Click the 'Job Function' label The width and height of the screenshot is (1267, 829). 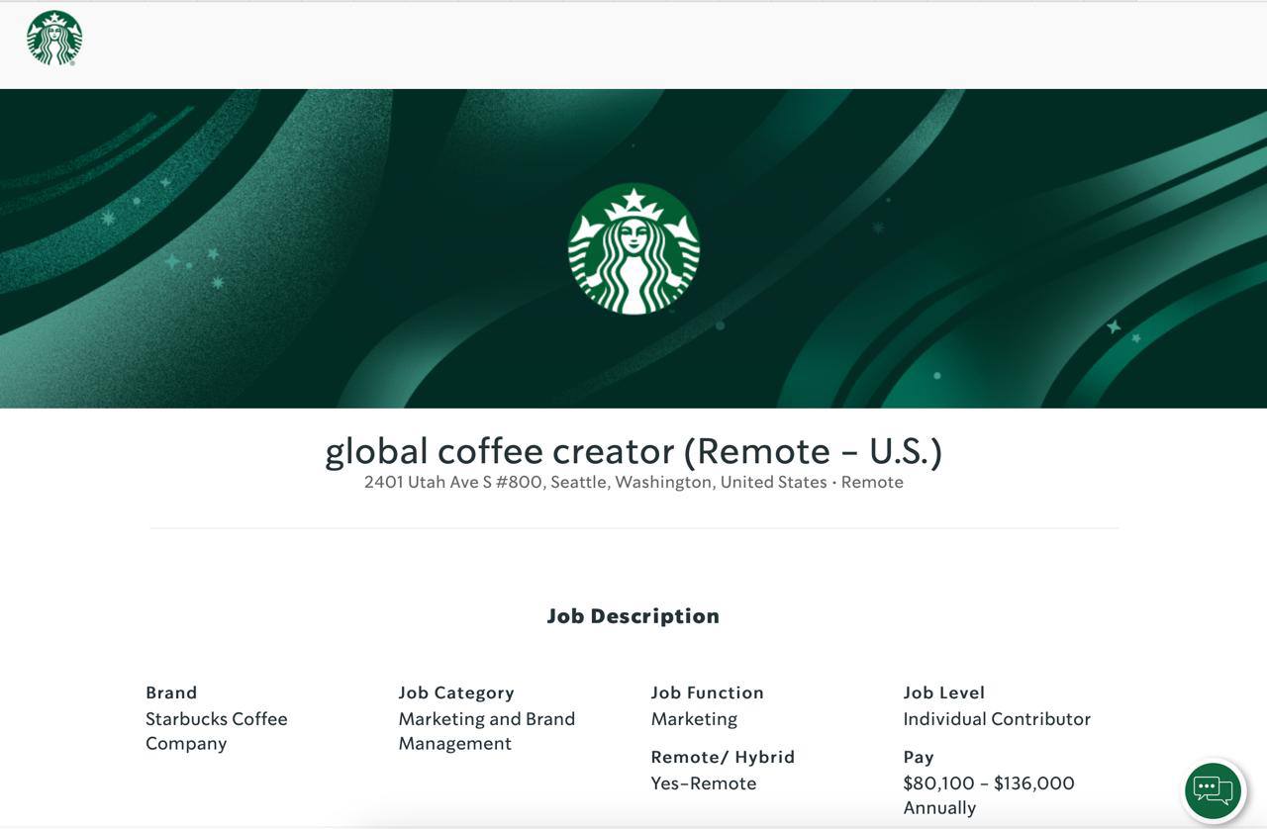click(x=708, y=692)
